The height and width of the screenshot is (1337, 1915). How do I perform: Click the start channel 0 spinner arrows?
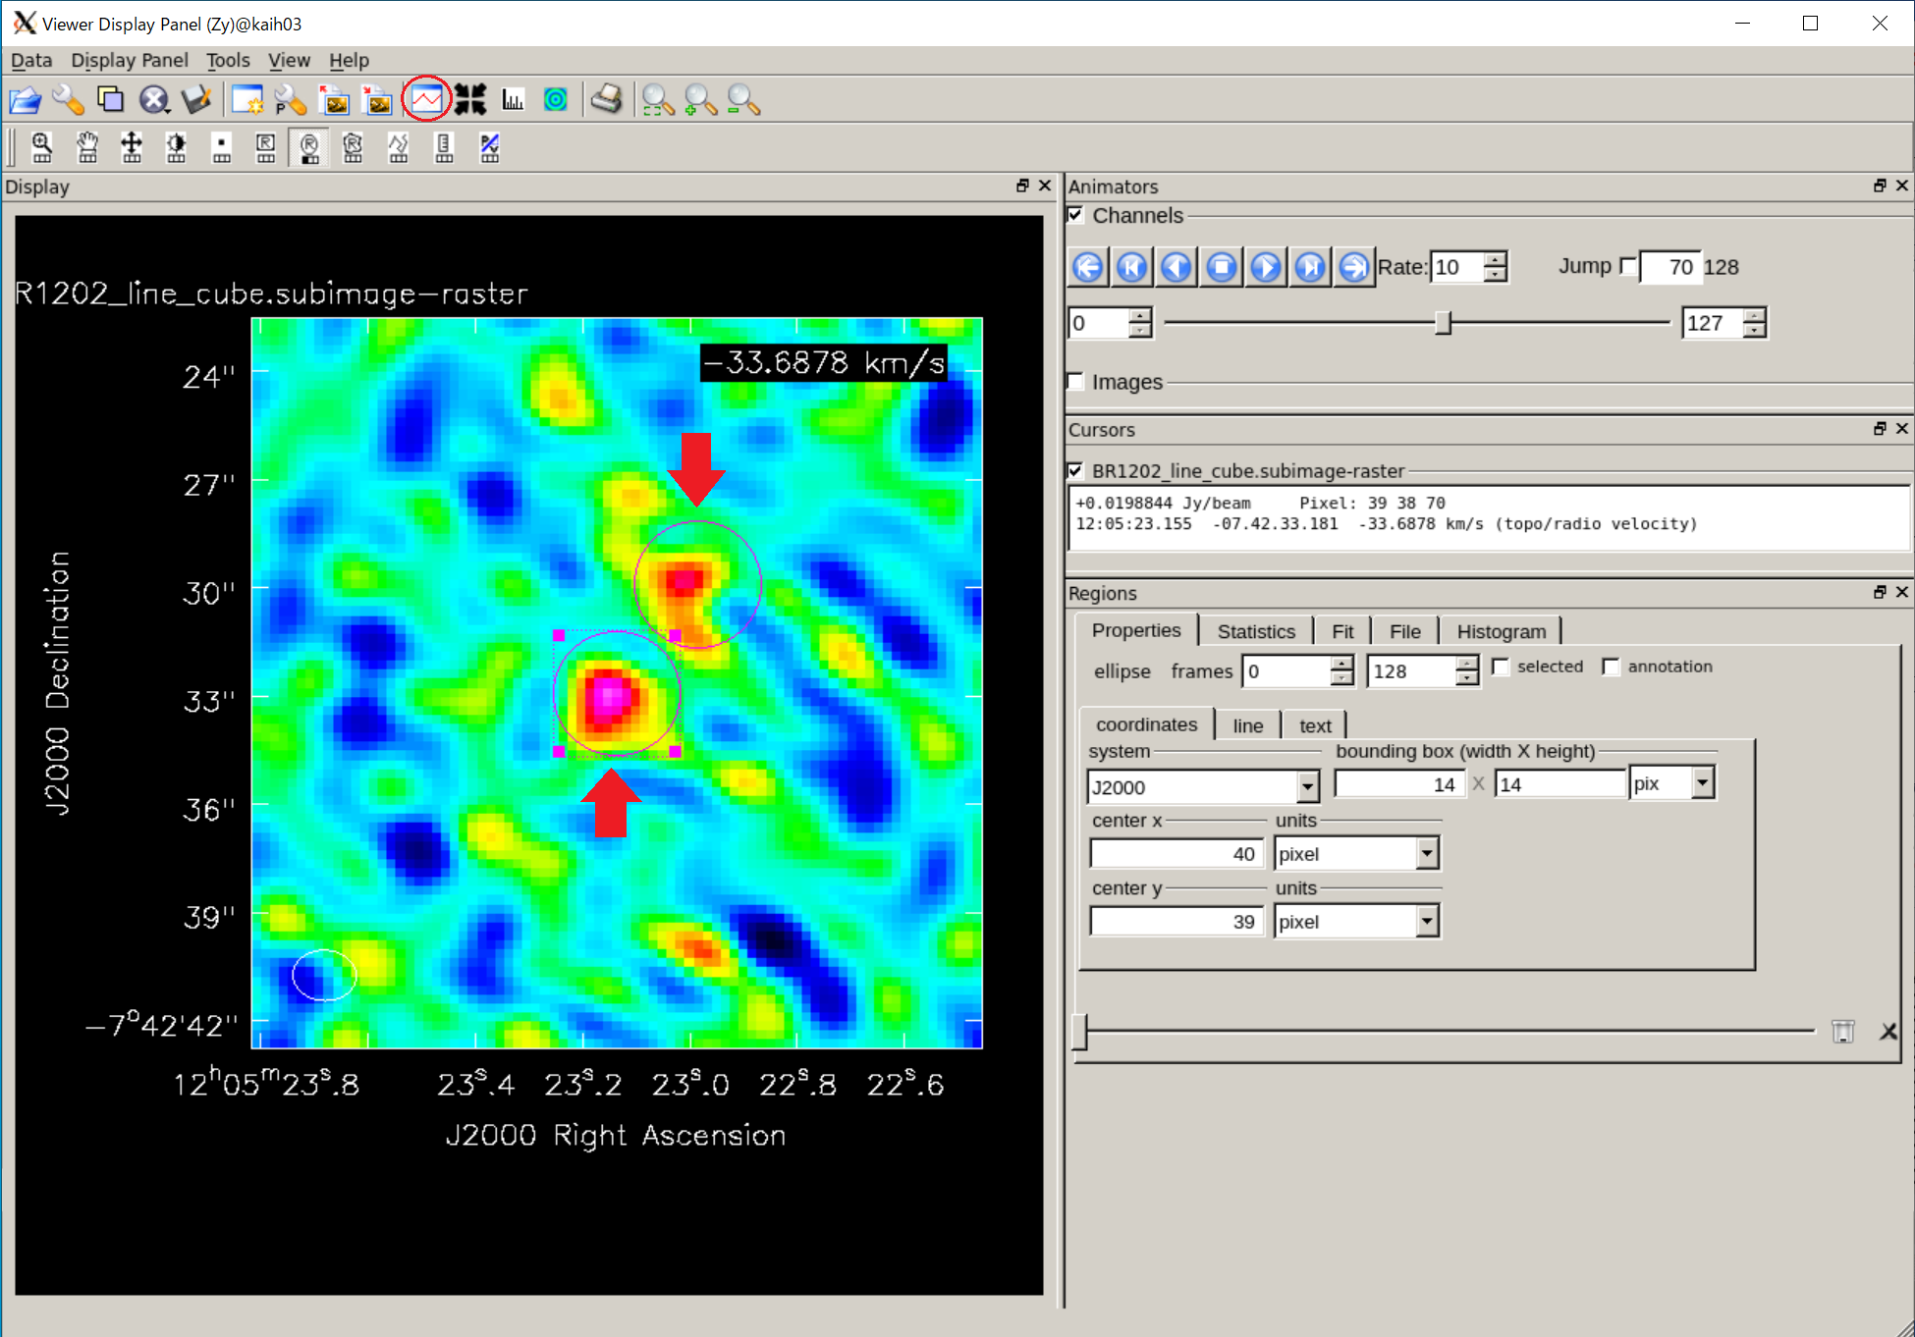(1139, 323)
